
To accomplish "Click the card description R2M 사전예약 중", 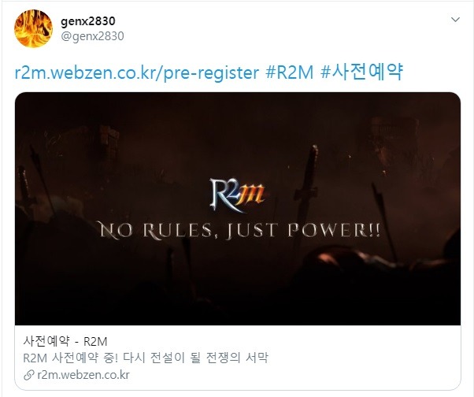I will coord(146,358).
